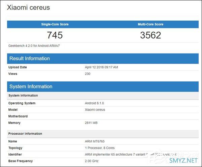Click the gray System Information subheader row
Image resolution: width=202 pixels, height=167 pixels.
pyautogui.click(x=103, y=96)
